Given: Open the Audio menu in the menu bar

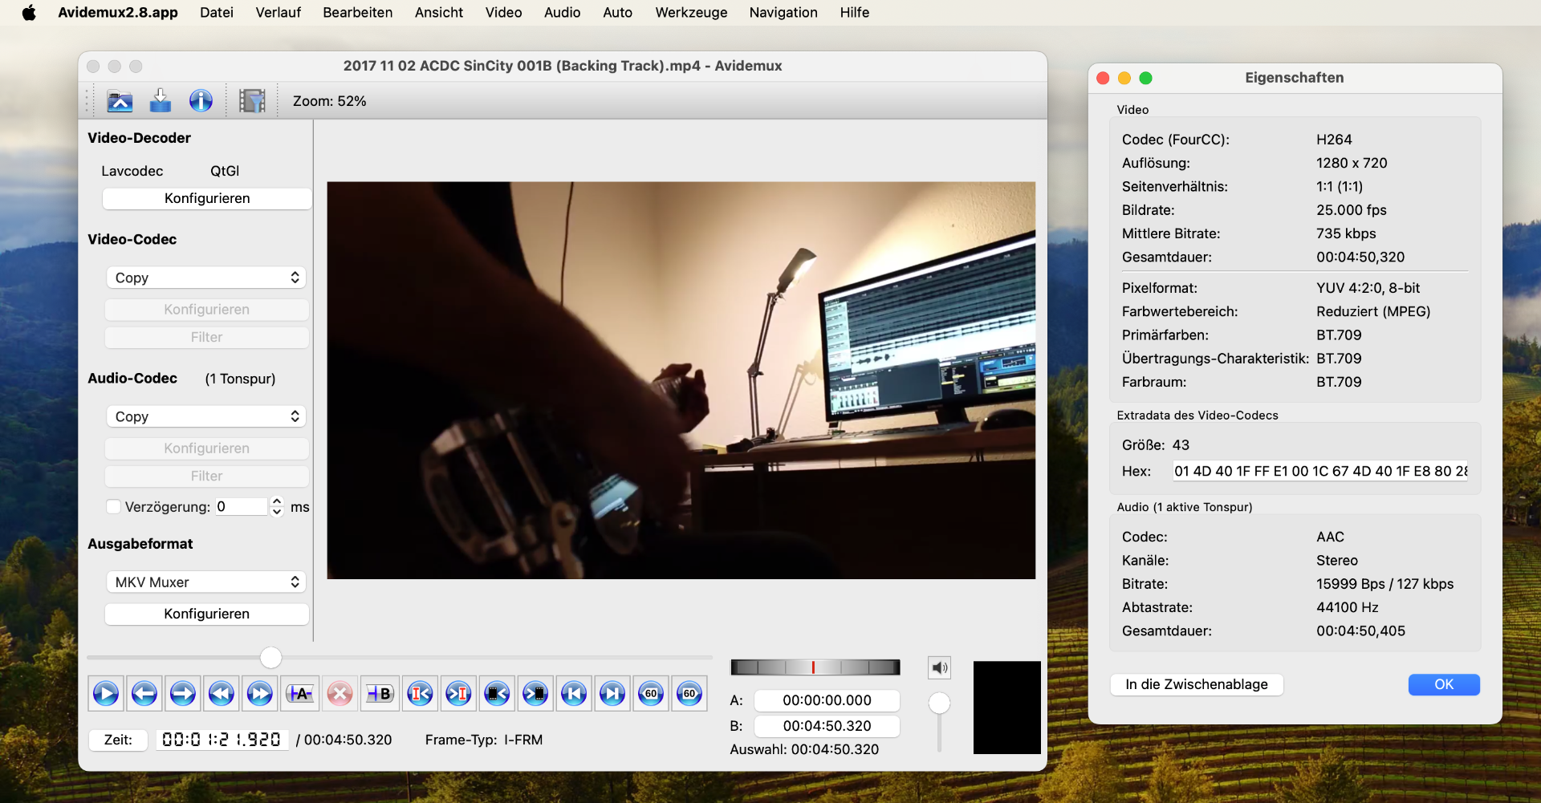Looking at the screenshot, I should tap(562, 13).
